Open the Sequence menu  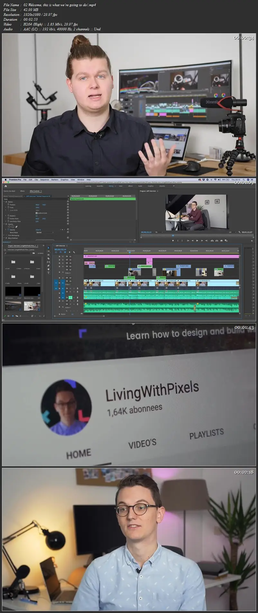44,180
